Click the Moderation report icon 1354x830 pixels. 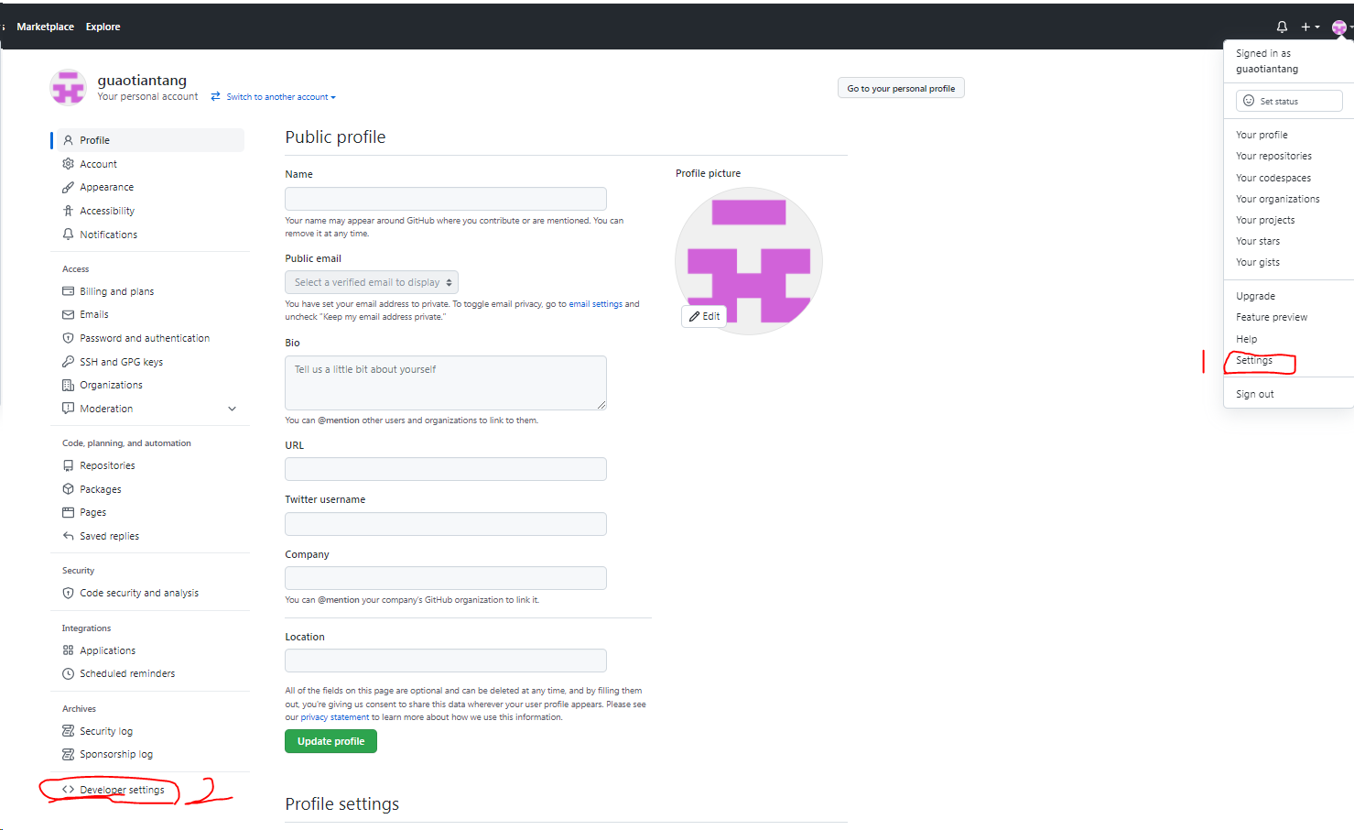click(68, 409)
